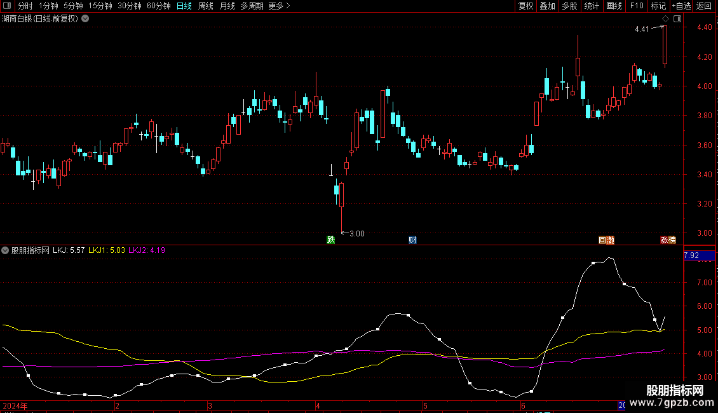The width and height of the screenshot is (718, 413).
Task: Open the orange 回购 event marker
Action: (606, 240)
